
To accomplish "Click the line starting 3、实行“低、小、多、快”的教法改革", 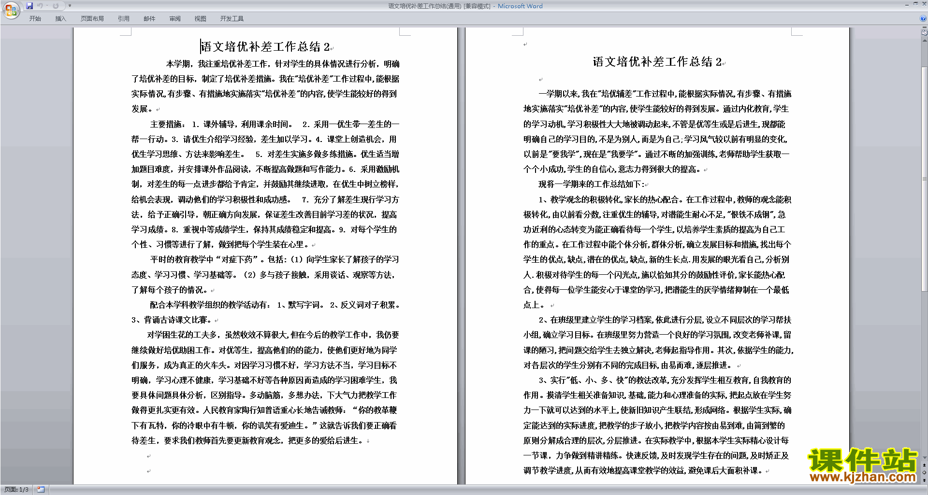I will pos(665,380).
